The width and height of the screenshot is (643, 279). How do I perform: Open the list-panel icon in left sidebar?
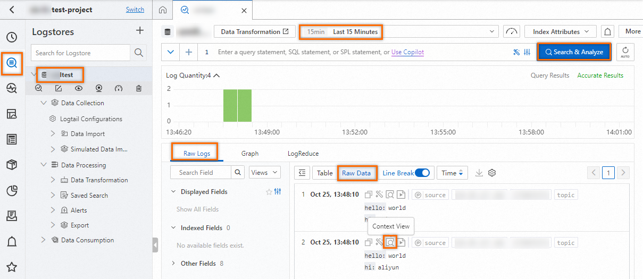[12, 139]
